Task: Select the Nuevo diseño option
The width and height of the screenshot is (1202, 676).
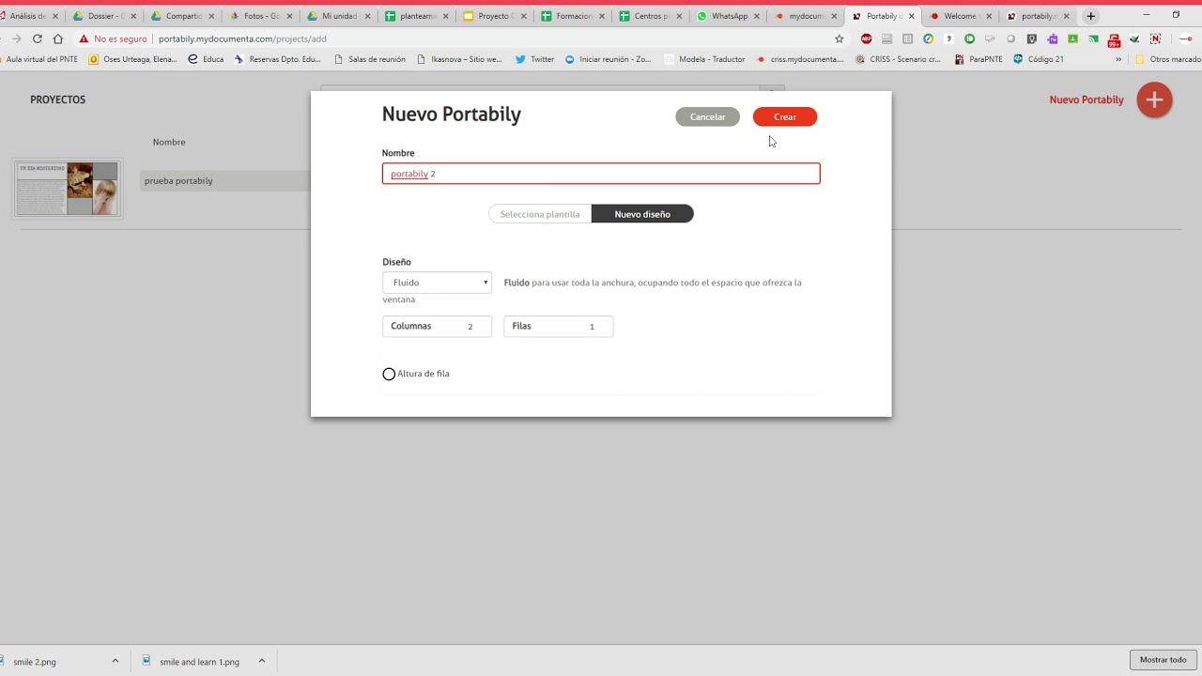Action: (x=642, y=214)
